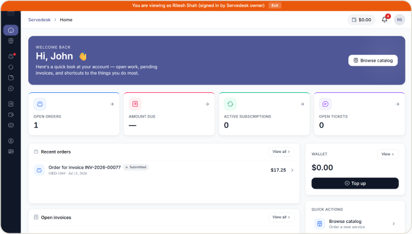Open the orders icon with the red dot

[11, 56]
